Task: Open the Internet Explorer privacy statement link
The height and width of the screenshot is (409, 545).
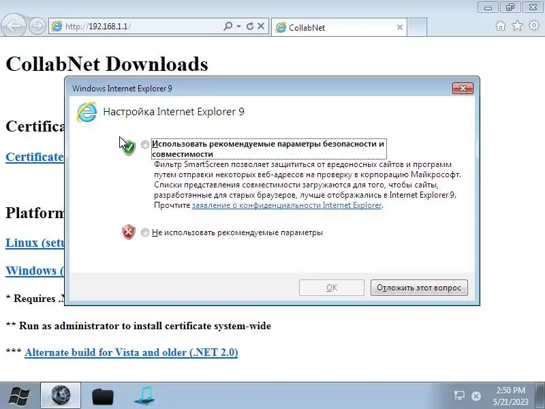Action: [287, 205]
